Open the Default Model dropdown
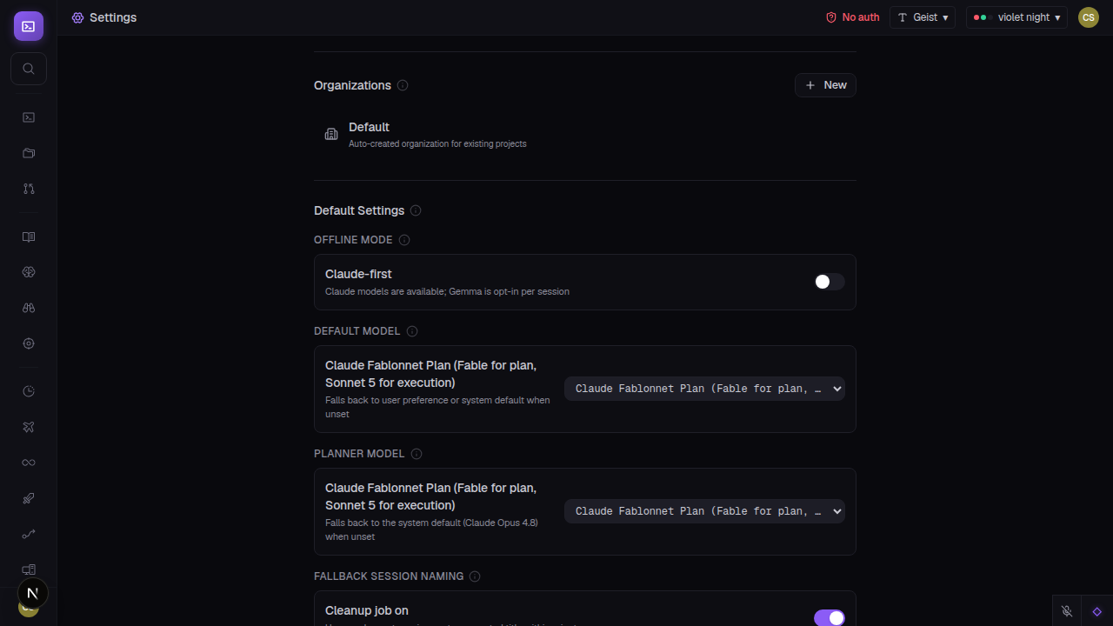Image resolution: width=1113 pixels, height=626 pixels. 704,389
